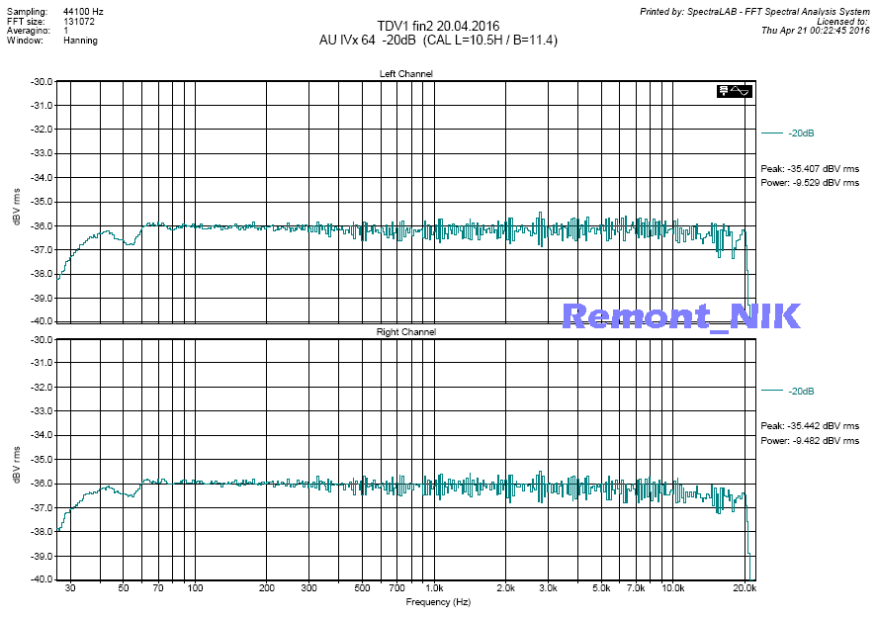The image size is (877, 620).
Task: Click the Sampling 44100 Hz value
Action: point(83,10)
